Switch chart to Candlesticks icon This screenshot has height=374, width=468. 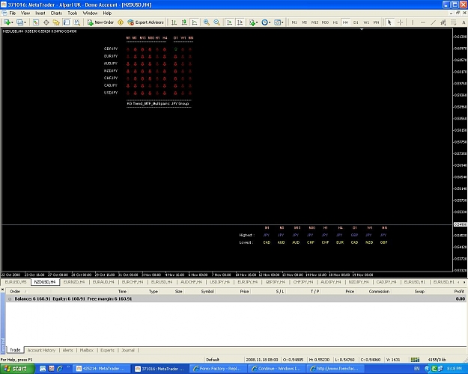tap(184, 22)
